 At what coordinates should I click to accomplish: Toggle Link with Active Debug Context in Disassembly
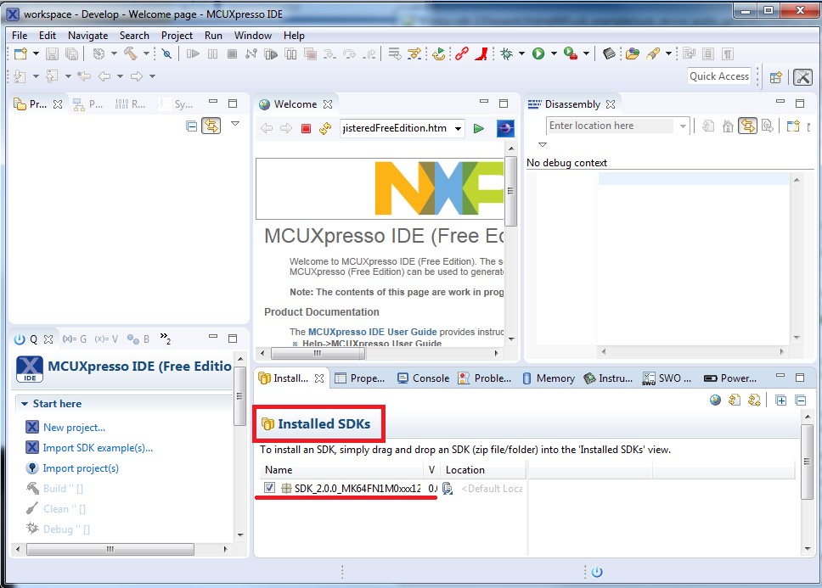coord(747,126)
